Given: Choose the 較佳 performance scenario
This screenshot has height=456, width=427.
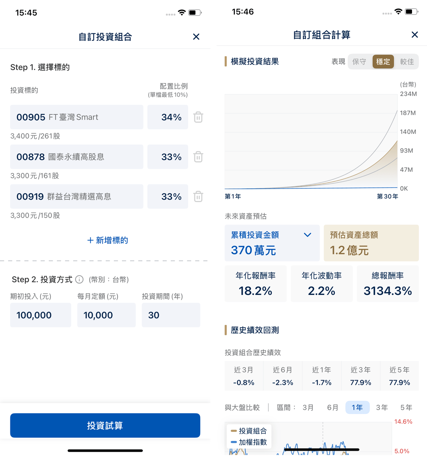Looking at the screenshot, I should pos(407,62).
